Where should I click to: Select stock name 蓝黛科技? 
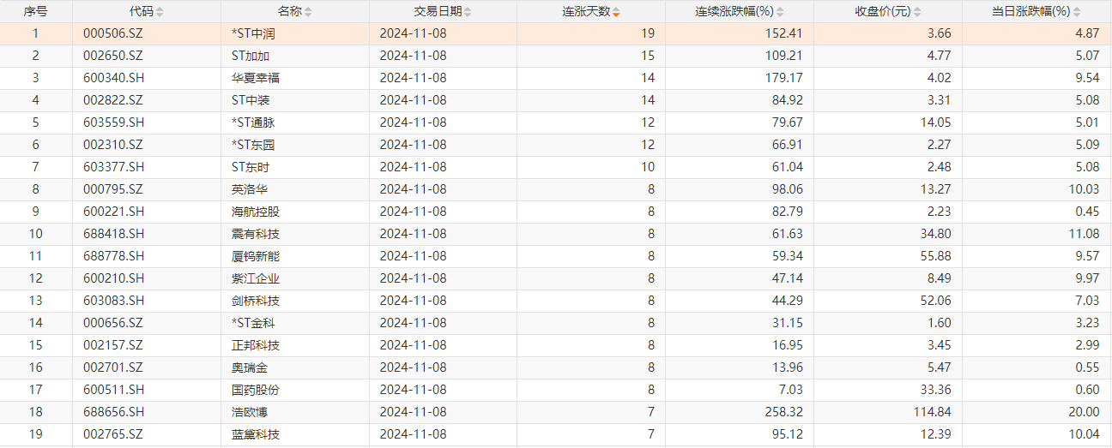tap(256, 434)
